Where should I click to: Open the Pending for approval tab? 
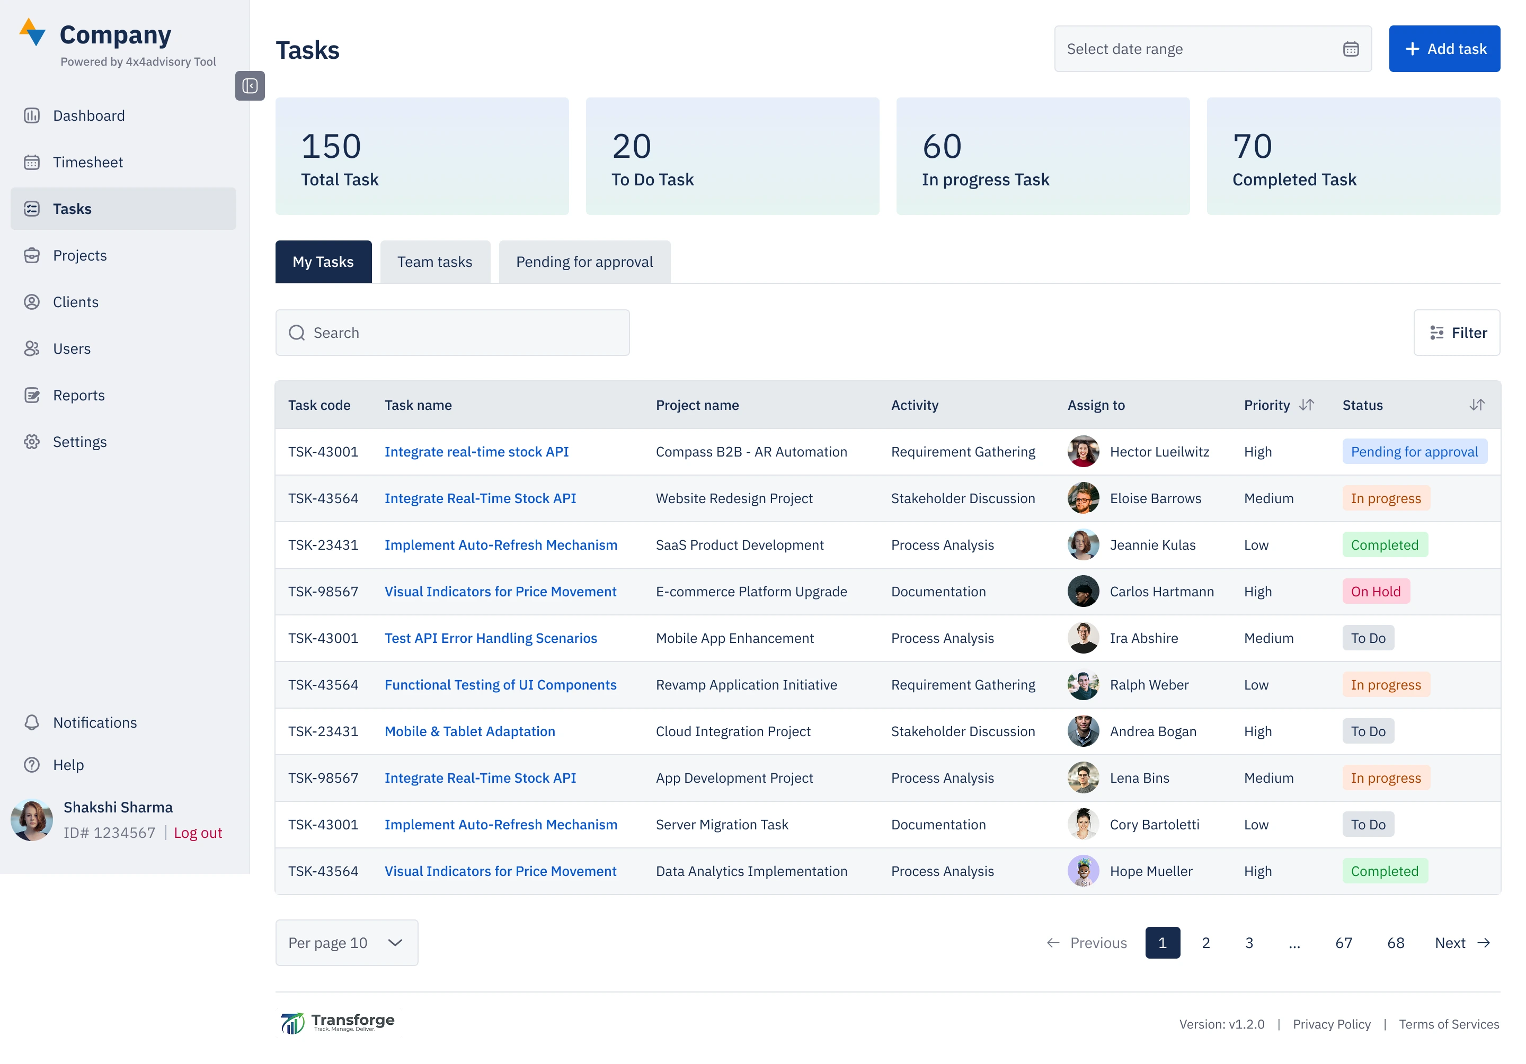click(584, 262)
